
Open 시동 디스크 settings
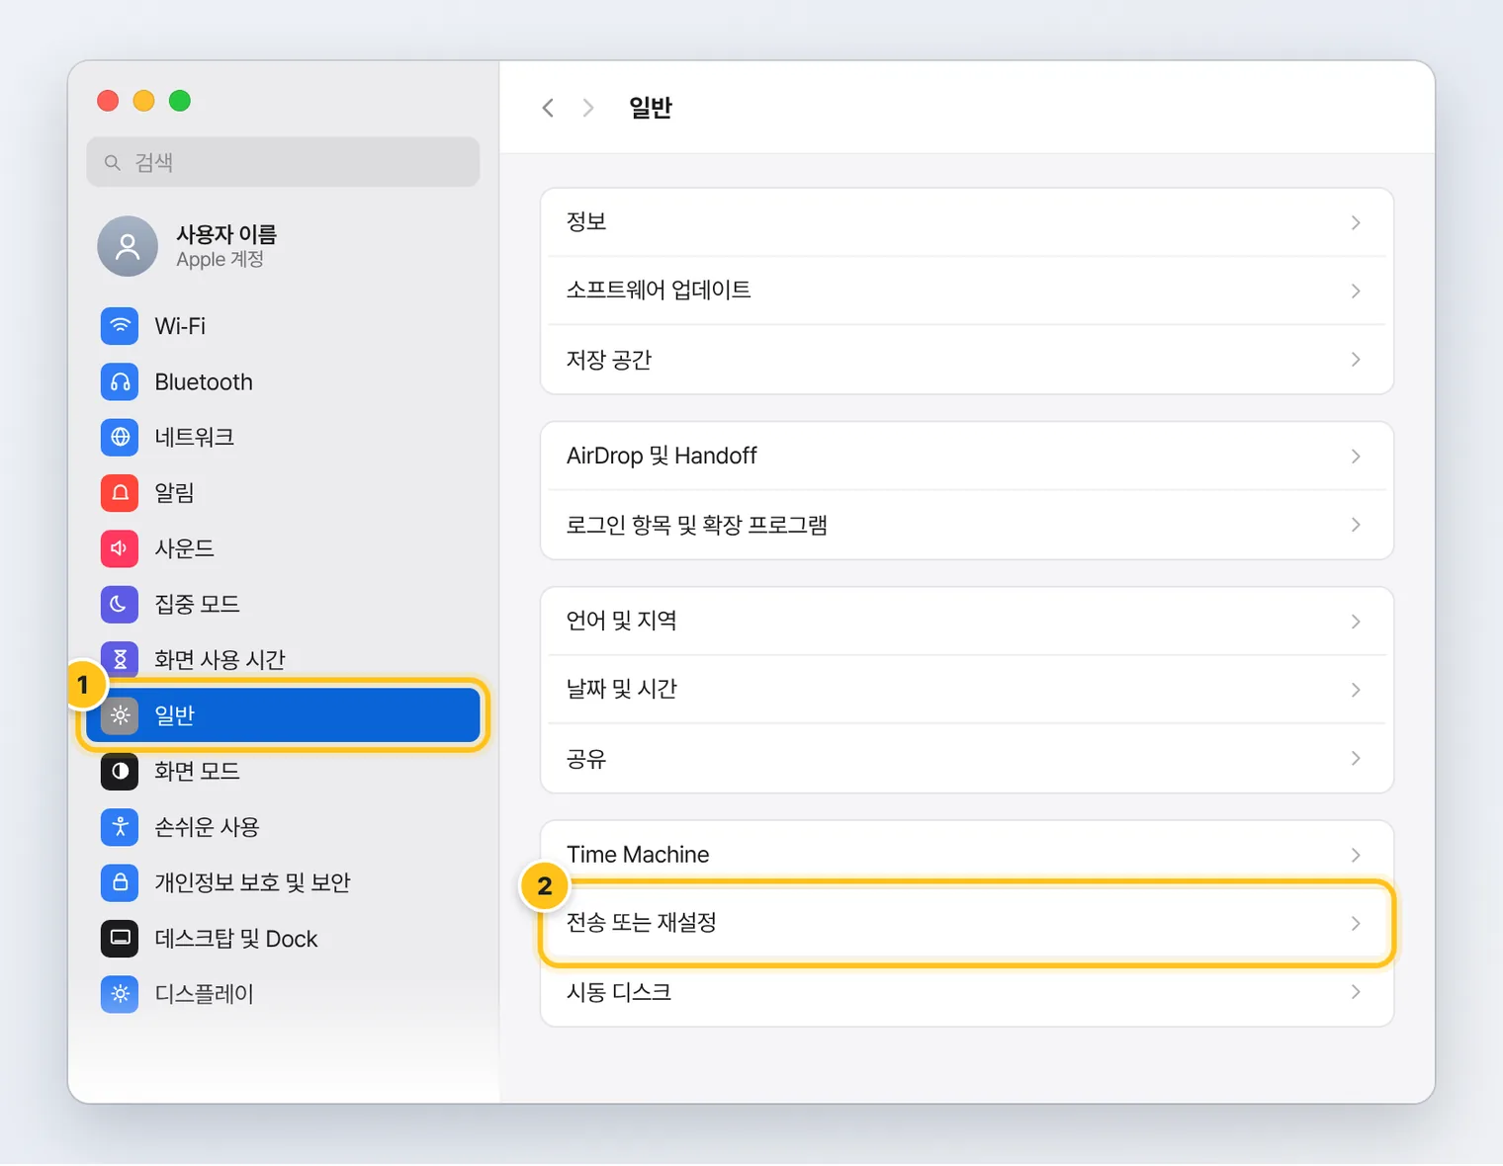click(967, 992)
